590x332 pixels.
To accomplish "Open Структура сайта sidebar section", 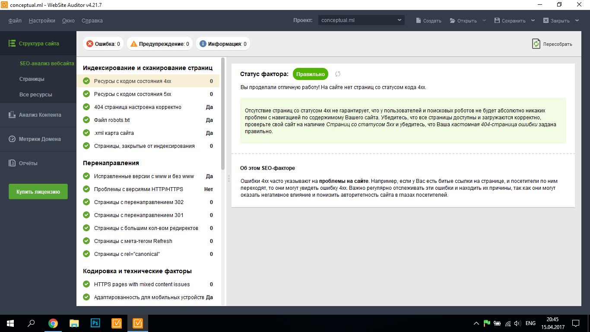I will pyautogui.click(x=38, y=43).
